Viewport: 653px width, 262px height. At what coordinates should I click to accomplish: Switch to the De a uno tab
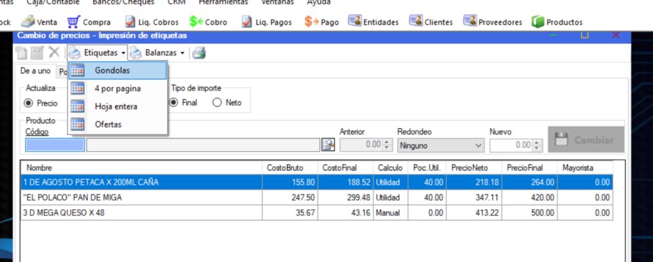[36, 71]
